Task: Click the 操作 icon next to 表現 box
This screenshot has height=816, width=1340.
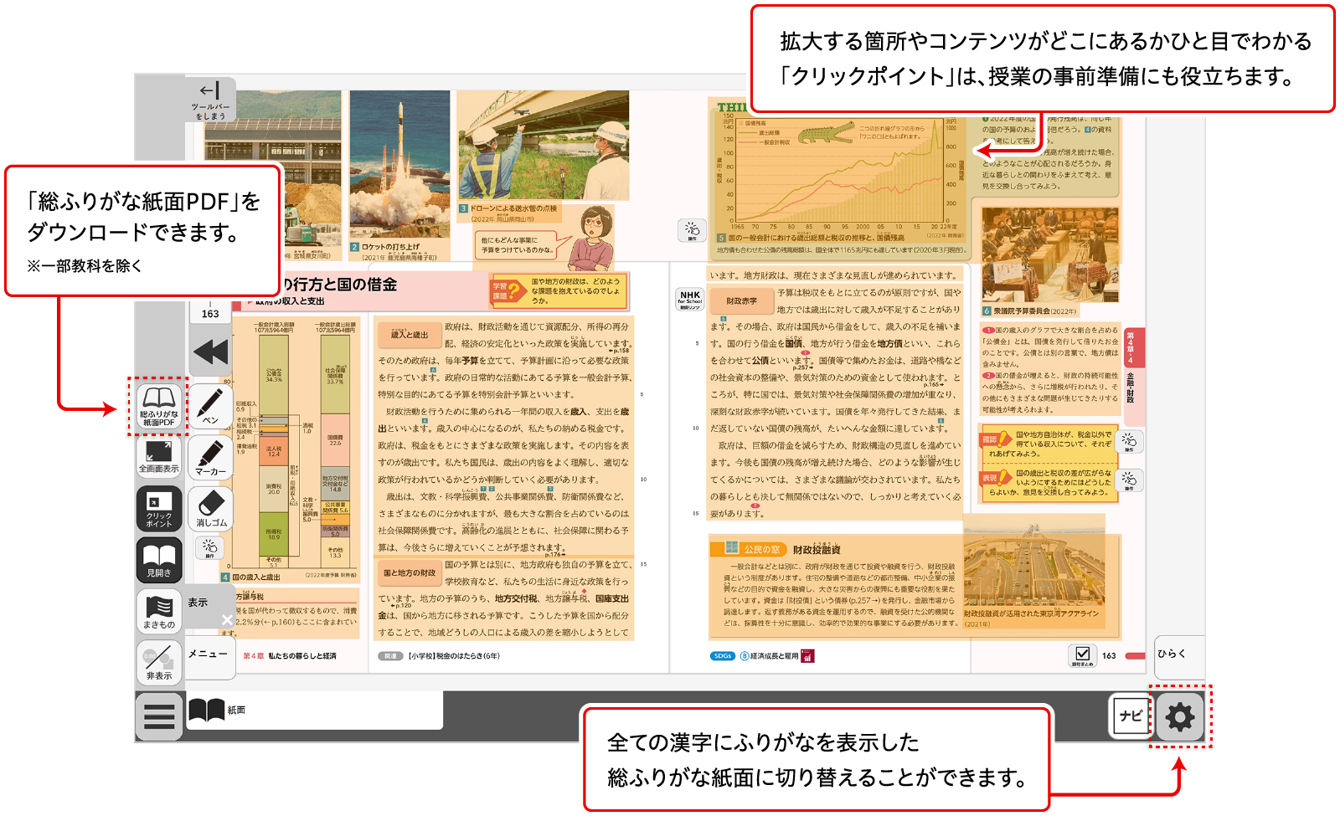Action: point(1129,480)
